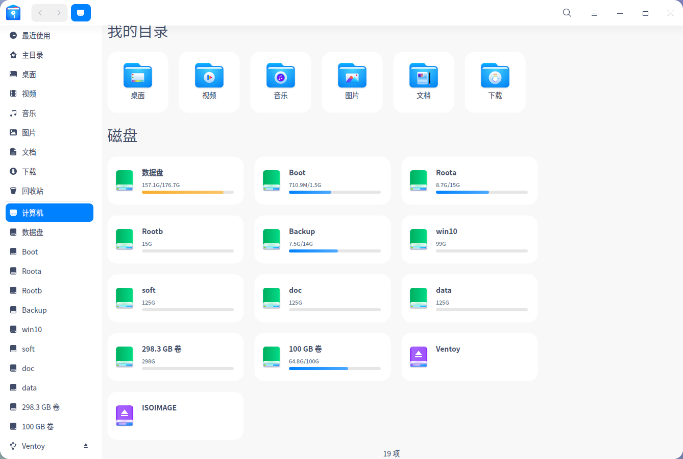Click the 157.1G/176.7G capacity text
The image size is (683, 459).
click(x=161, y=185)
